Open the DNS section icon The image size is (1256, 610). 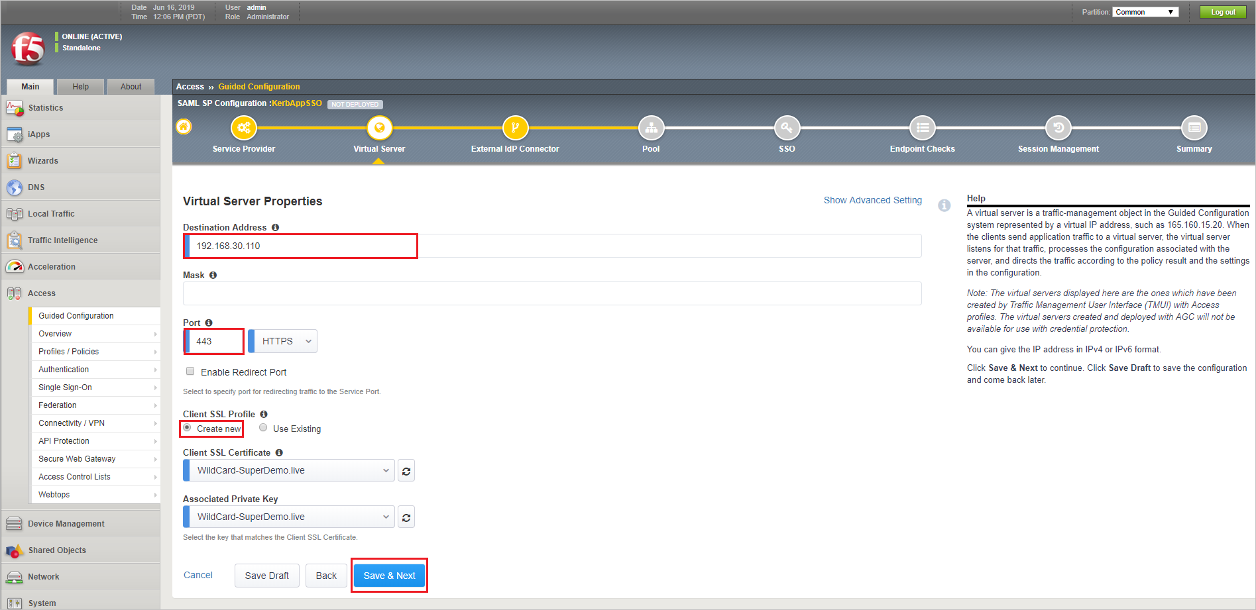tap(15, 187)
